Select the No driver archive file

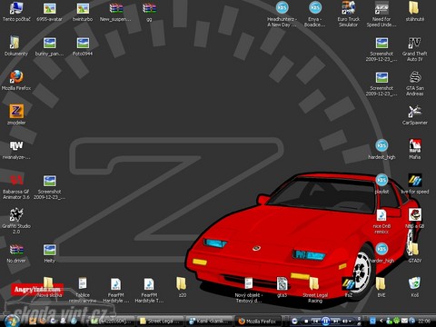16,253
